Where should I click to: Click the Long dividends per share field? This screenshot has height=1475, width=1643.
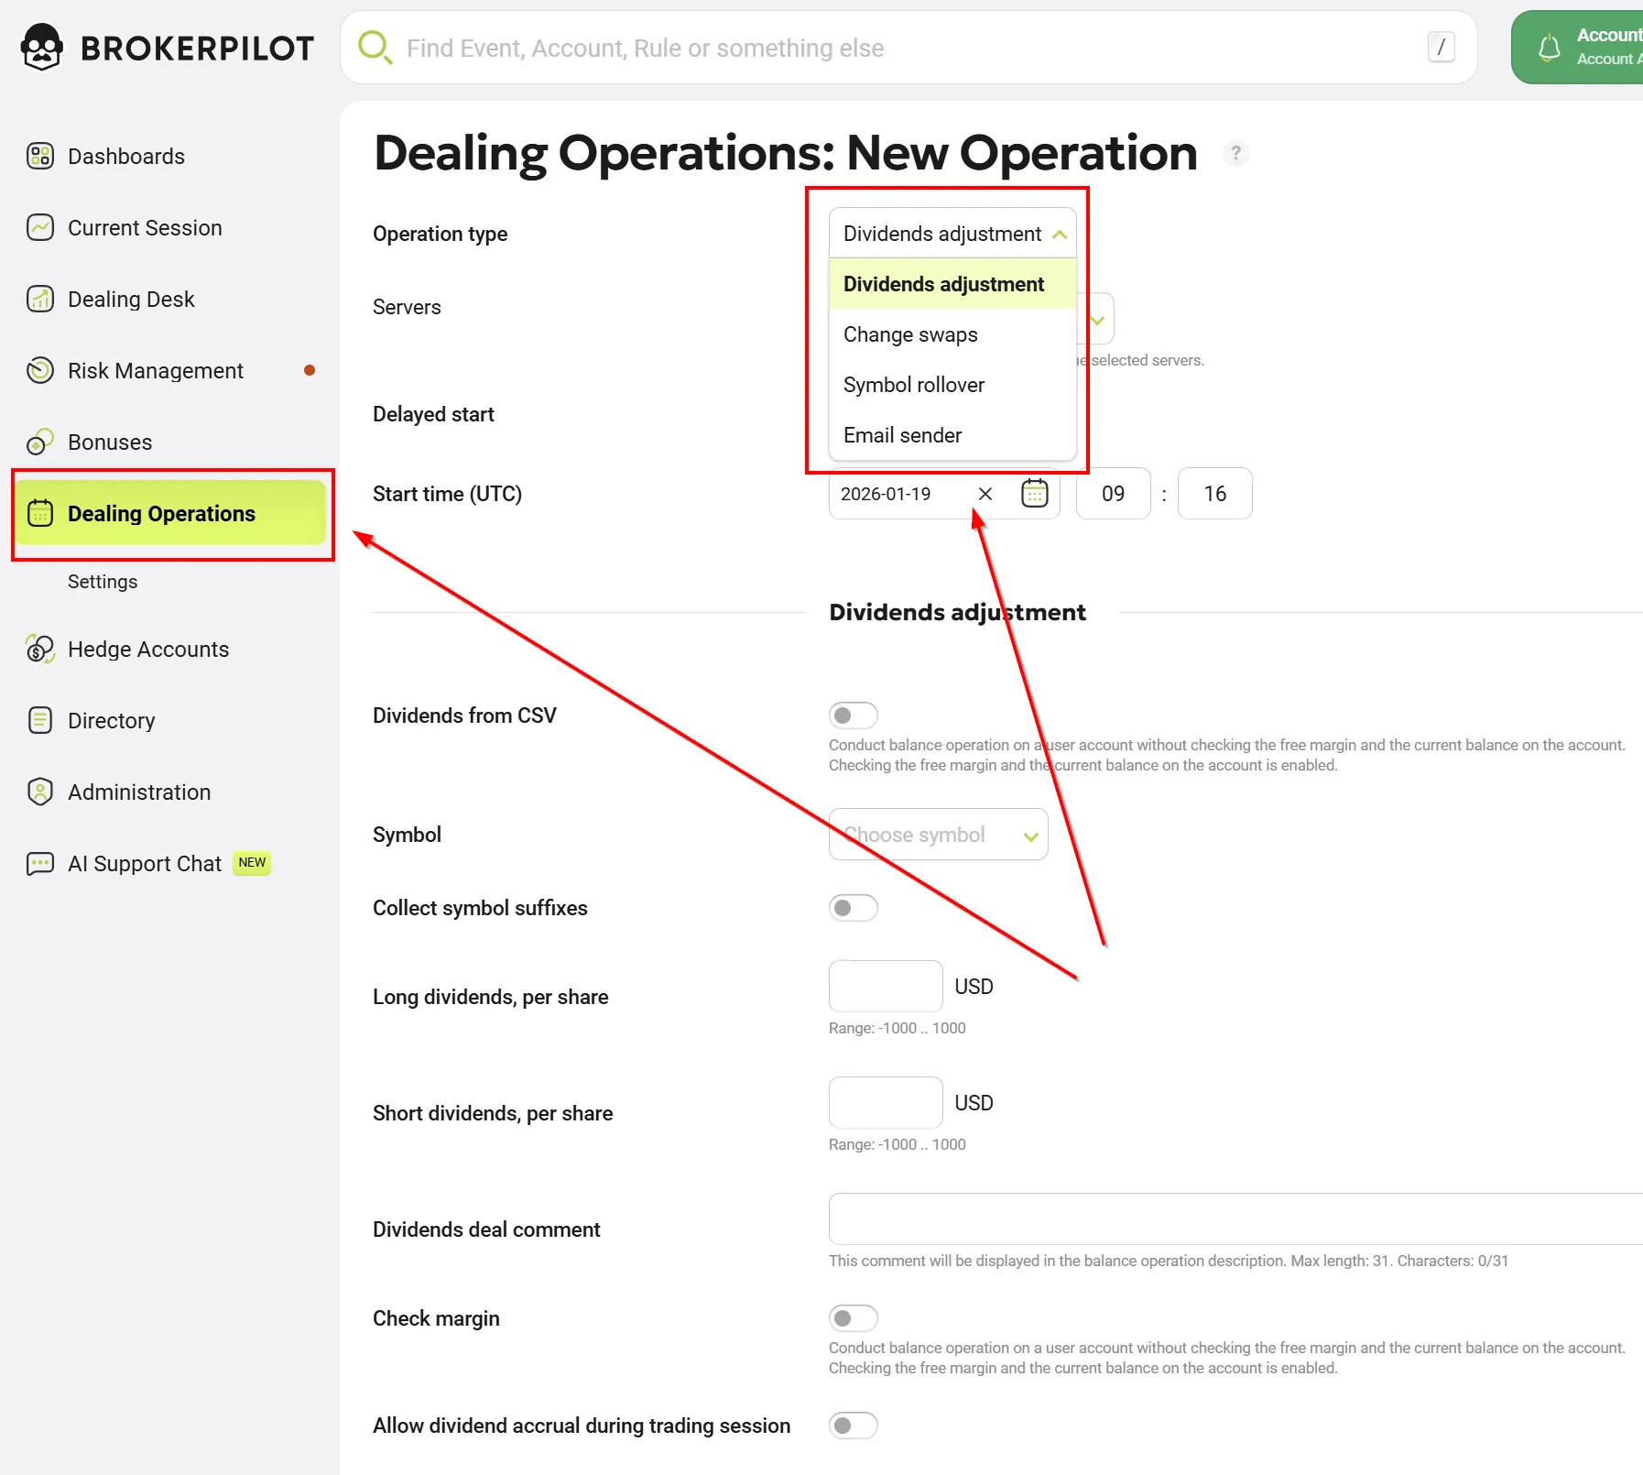[885, 987]
